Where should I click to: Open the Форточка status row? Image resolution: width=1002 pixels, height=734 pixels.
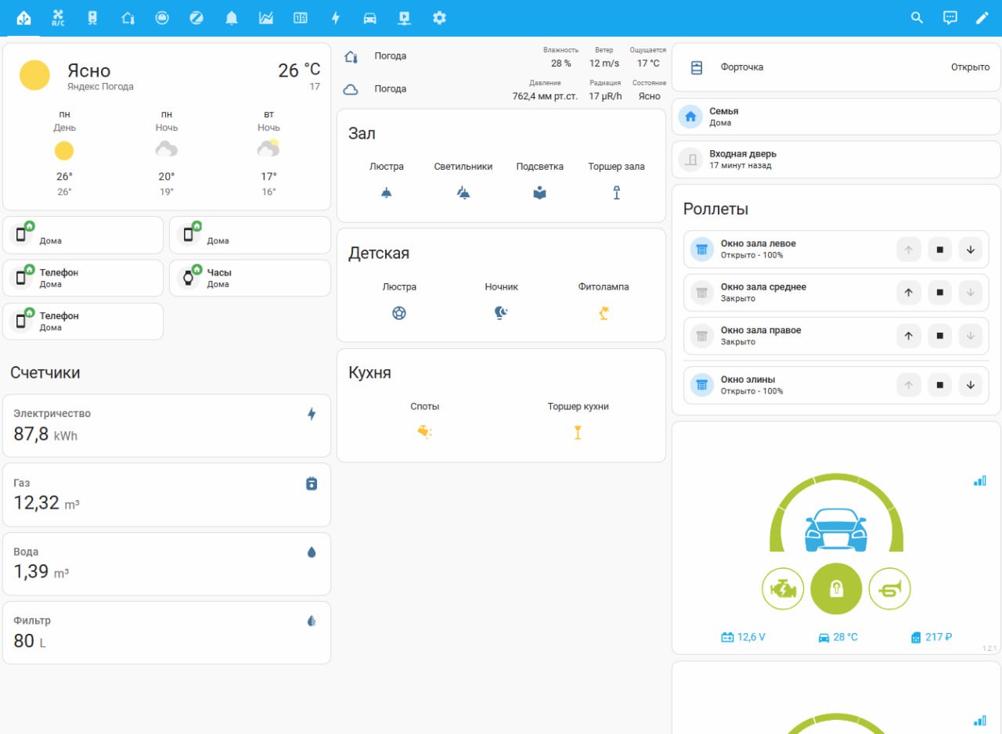836,67
